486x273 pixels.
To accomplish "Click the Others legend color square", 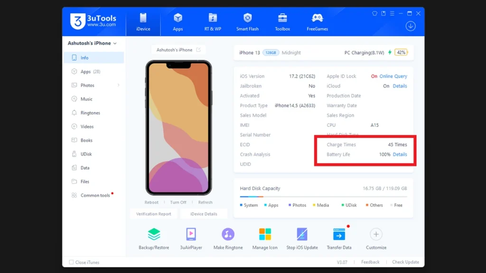I will tap(367, 205).
